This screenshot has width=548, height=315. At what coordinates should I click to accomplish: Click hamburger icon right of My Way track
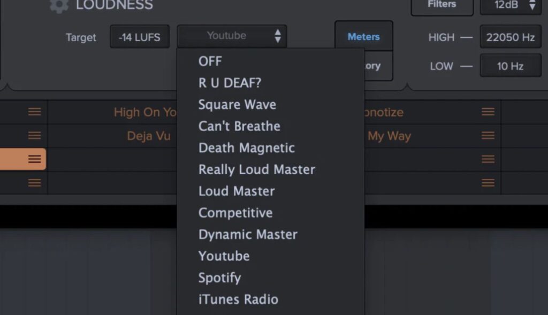[x=488, y=135]
